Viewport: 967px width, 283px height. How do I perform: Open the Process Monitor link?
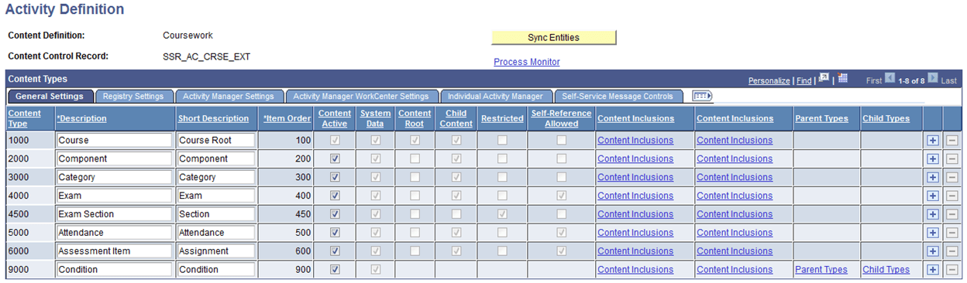527,62
